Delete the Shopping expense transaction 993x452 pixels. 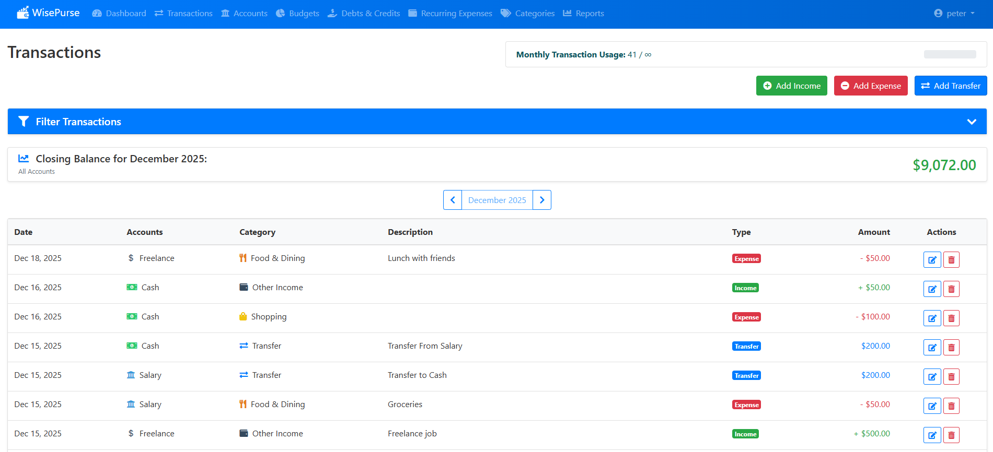point(951,318)
